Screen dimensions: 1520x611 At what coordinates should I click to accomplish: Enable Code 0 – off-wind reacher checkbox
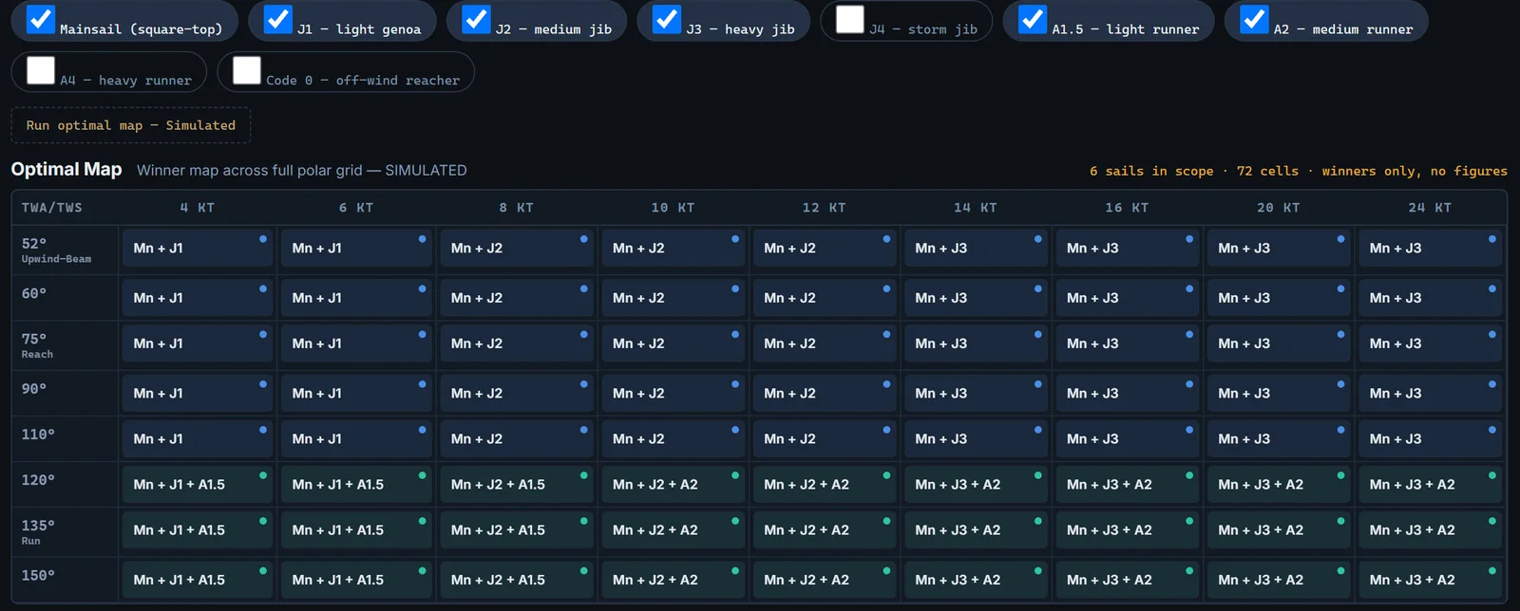pyautogui.click(x=247, y=70)
